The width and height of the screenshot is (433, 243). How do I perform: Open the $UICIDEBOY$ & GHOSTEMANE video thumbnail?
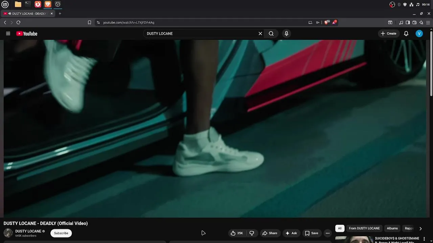point(354,240)
